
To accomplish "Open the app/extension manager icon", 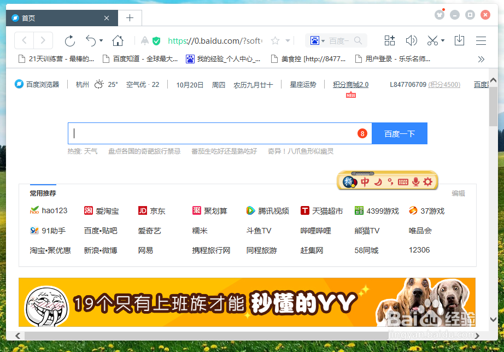I will pyautogui.click(x=389, y=40).
